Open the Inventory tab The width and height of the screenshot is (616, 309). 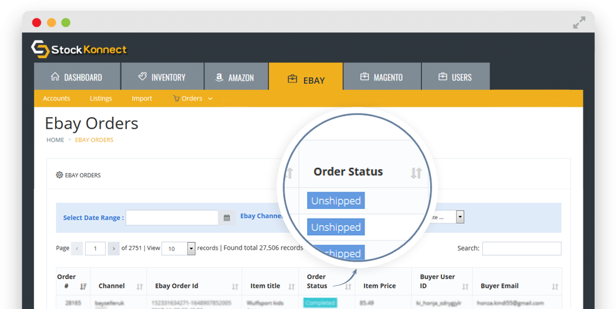coord(162,77)
